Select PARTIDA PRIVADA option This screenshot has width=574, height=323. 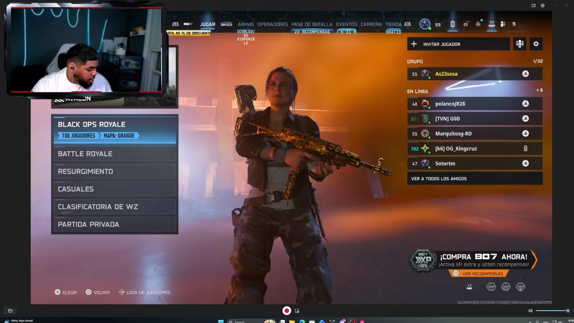(x=115, y=224)
